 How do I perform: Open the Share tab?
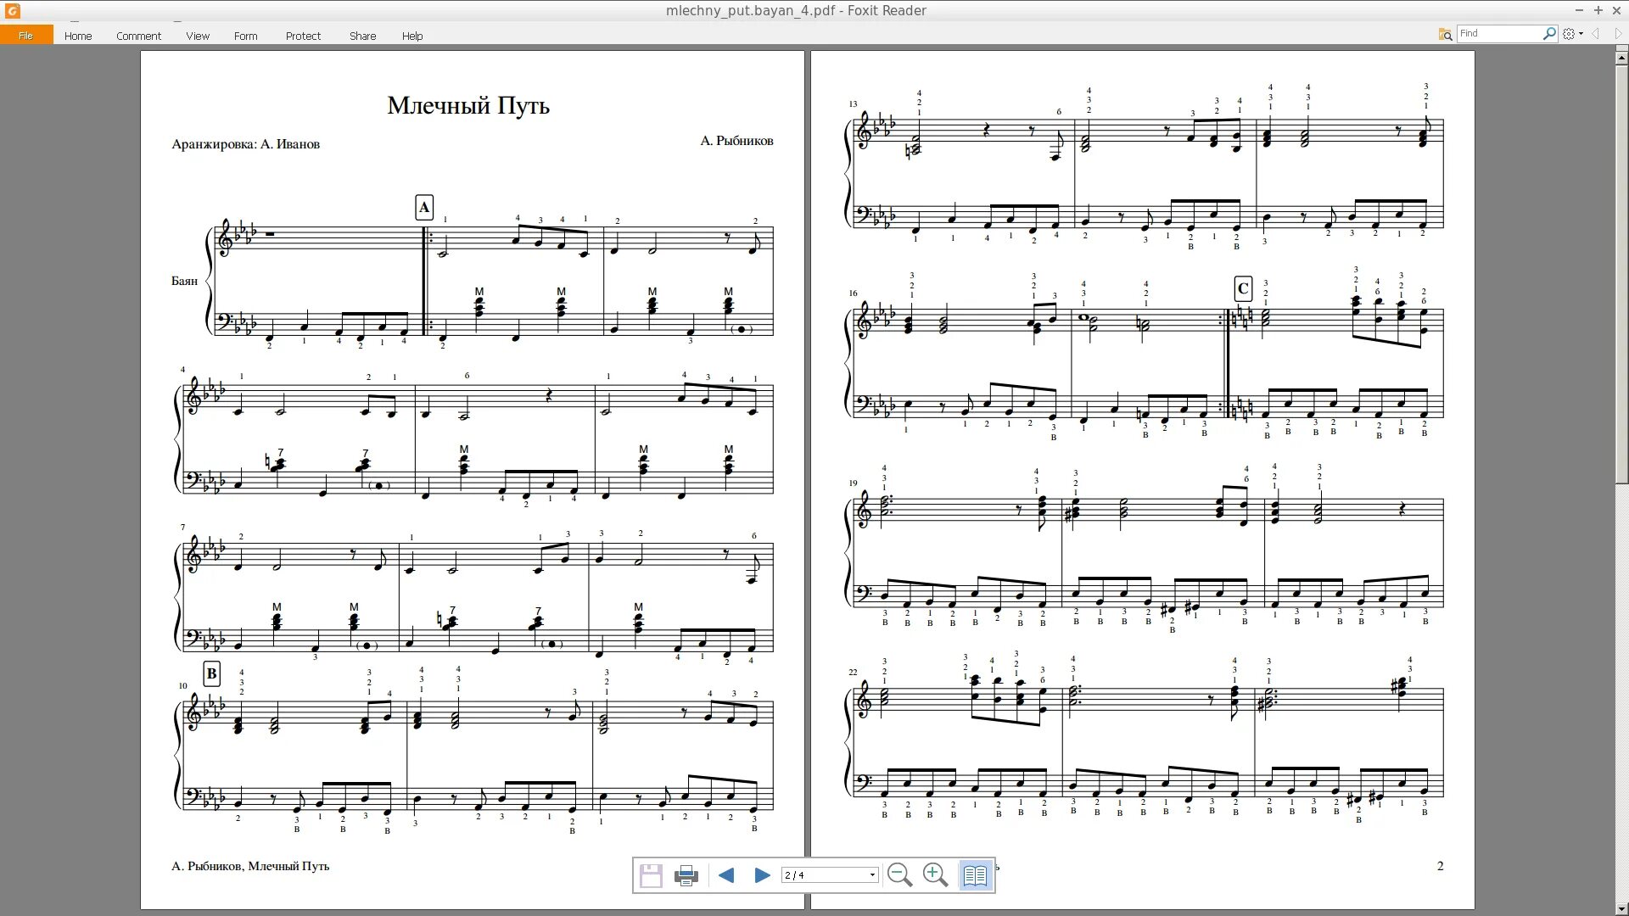coord(362,36)
